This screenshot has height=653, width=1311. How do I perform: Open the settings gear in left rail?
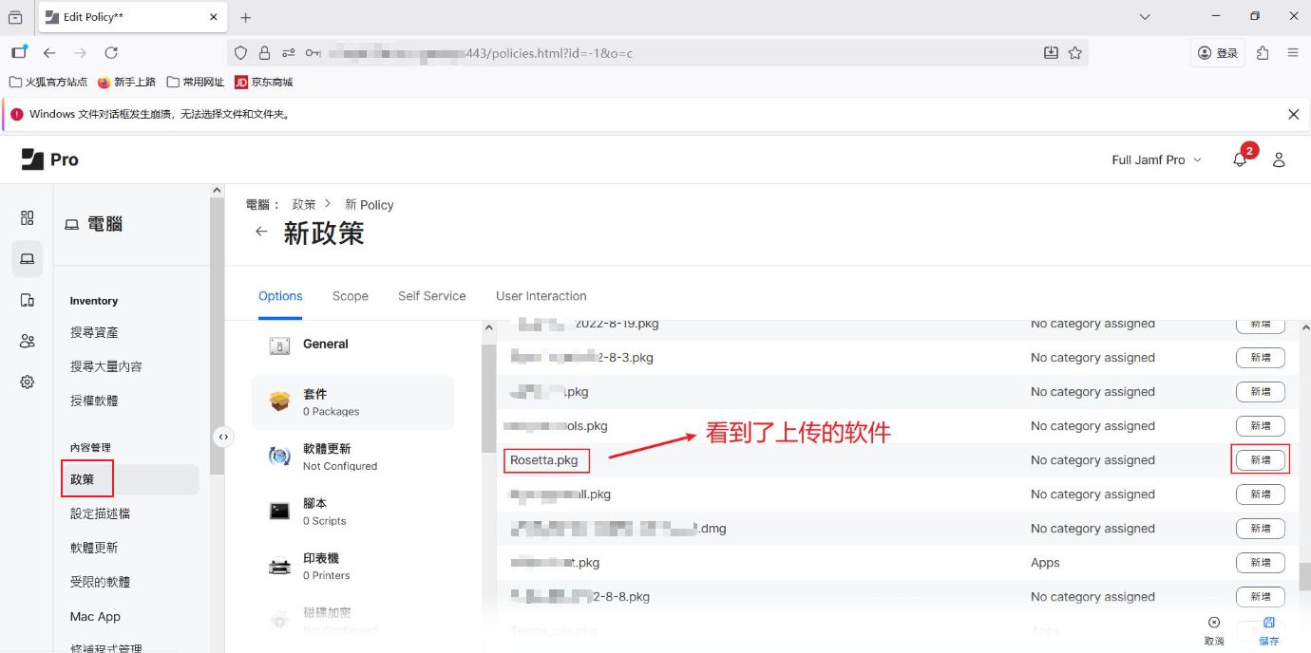pyautogui.click(x=28, y=382)
